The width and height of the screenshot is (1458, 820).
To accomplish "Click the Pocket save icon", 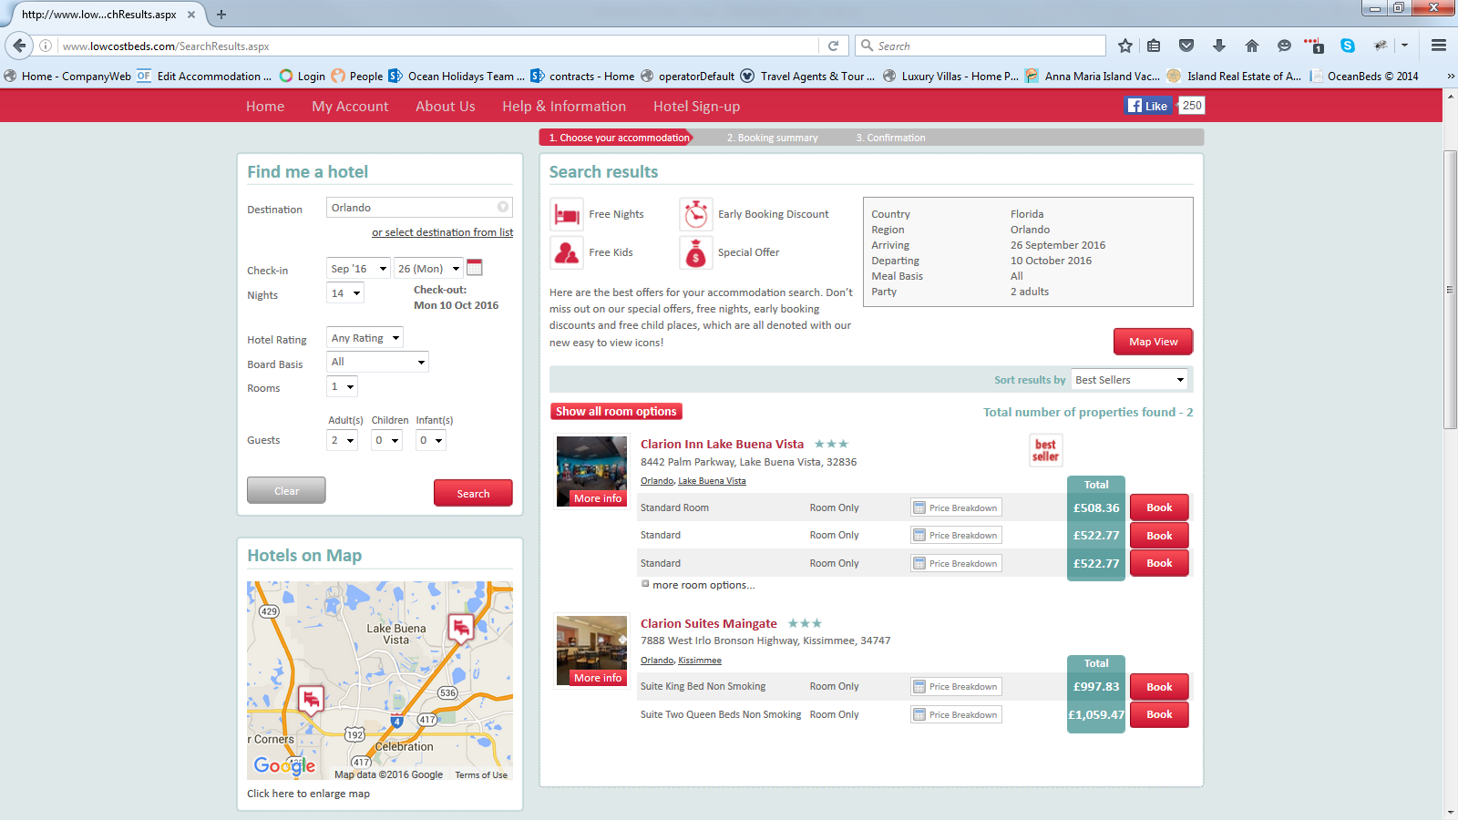I will pyautogui.click(x=1186, y=46).
